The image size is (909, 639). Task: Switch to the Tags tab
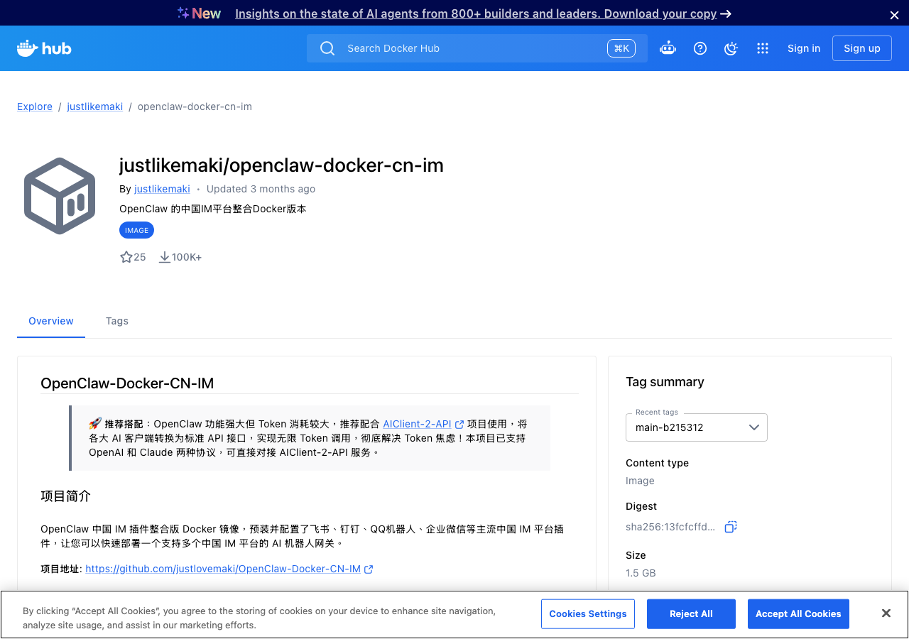(117, 321)
